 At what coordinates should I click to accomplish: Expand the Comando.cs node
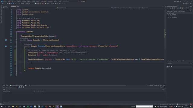click(x=169, y=17)
